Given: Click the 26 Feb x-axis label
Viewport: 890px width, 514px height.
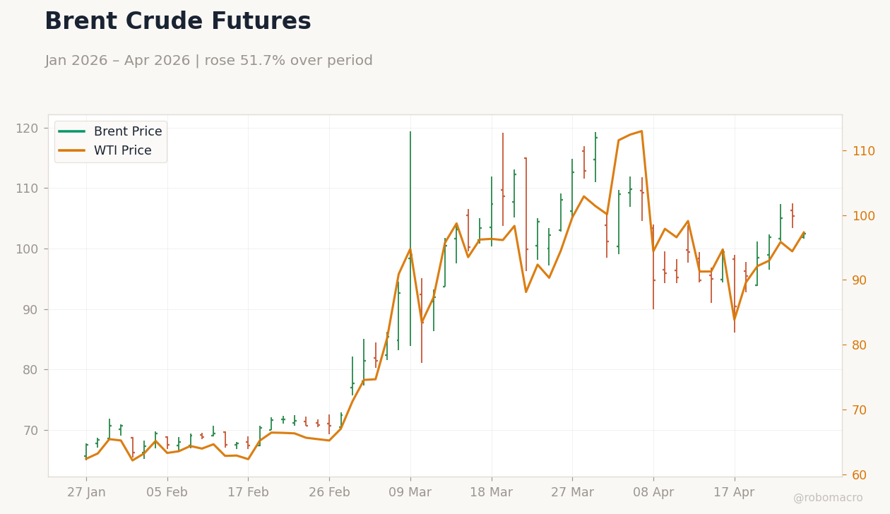Looking at the screenshot, I should coord(329,493).
